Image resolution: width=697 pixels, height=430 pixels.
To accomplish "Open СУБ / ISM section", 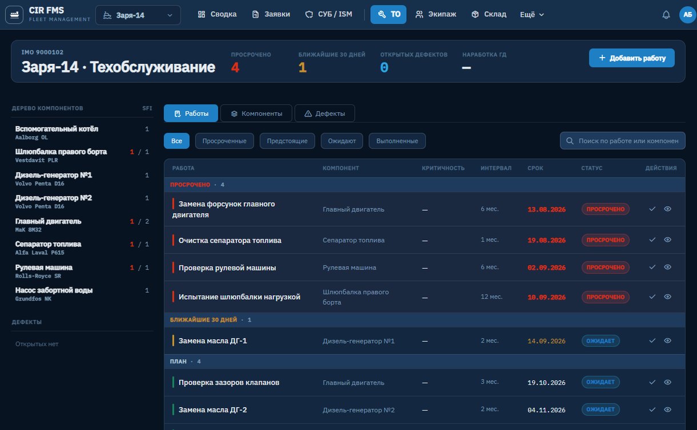I will pyautogui.click(x=329, y=14).
